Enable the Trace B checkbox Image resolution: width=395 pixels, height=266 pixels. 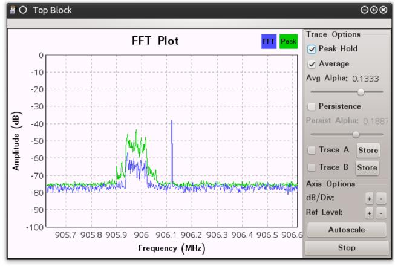pos(312,167)
